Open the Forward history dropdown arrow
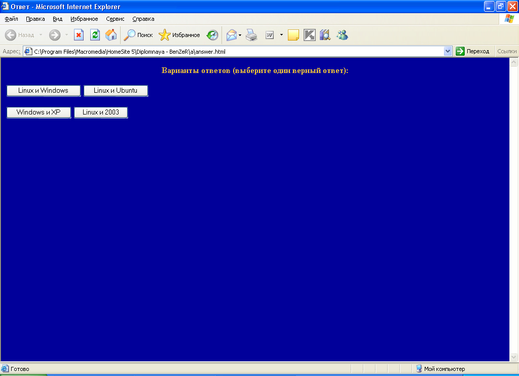Screen dimensions: 519x376 coord(66,35)
